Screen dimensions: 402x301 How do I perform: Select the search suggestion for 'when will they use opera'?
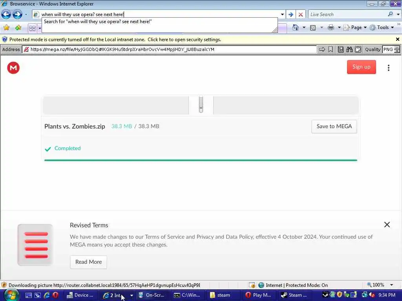[x=98, y=22]
